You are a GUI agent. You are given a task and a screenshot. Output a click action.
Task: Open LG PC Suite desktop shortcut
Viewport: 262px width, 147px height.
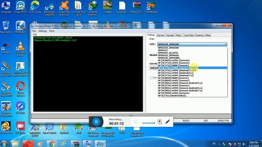pos(35,7)
